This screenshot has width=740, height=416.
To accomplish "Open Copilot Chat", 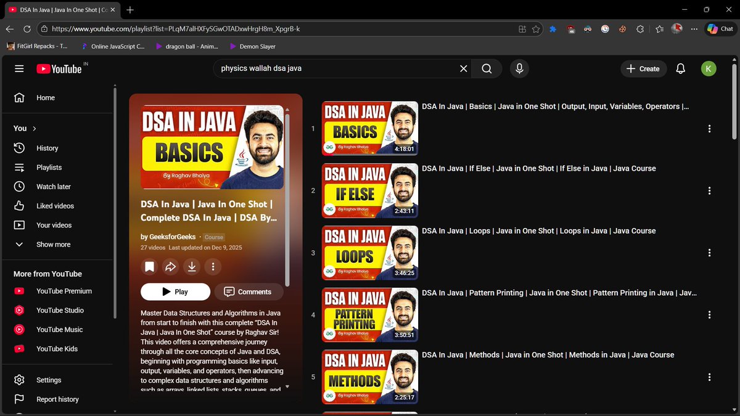I will click(720, 29).
